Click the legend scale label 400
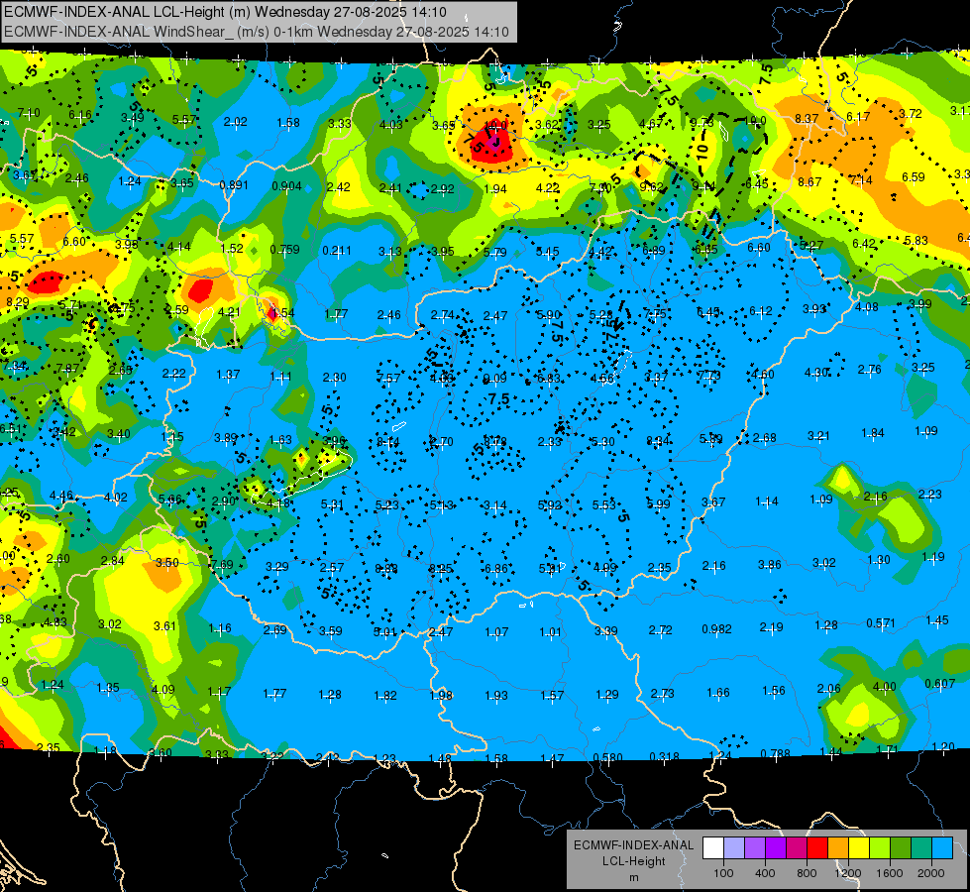 click(x=765, y=873)
